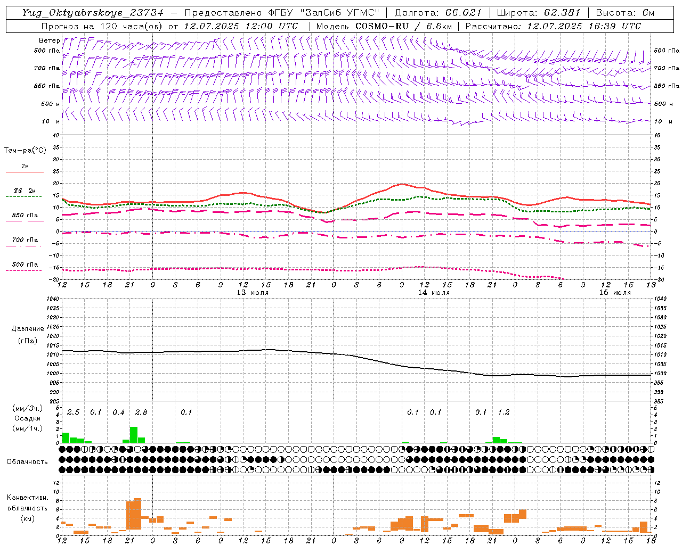682x545 pixels.
Task: Click the provider text ФГБУ "ЗапСиб УГМС"
Action: [325, 13]
